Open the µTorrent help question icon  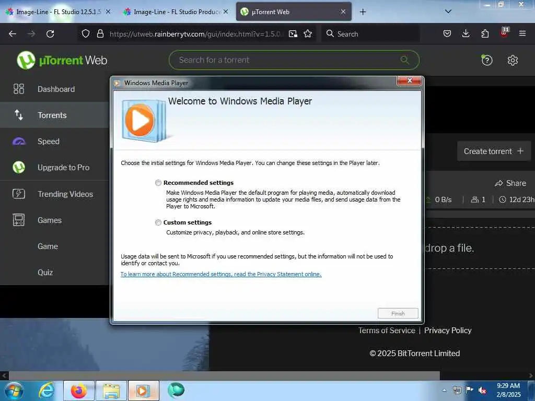point(486,61)
